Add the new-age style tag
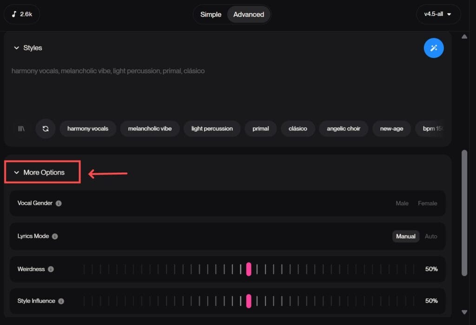The image size is (476, 325). (x=391, y=129)
